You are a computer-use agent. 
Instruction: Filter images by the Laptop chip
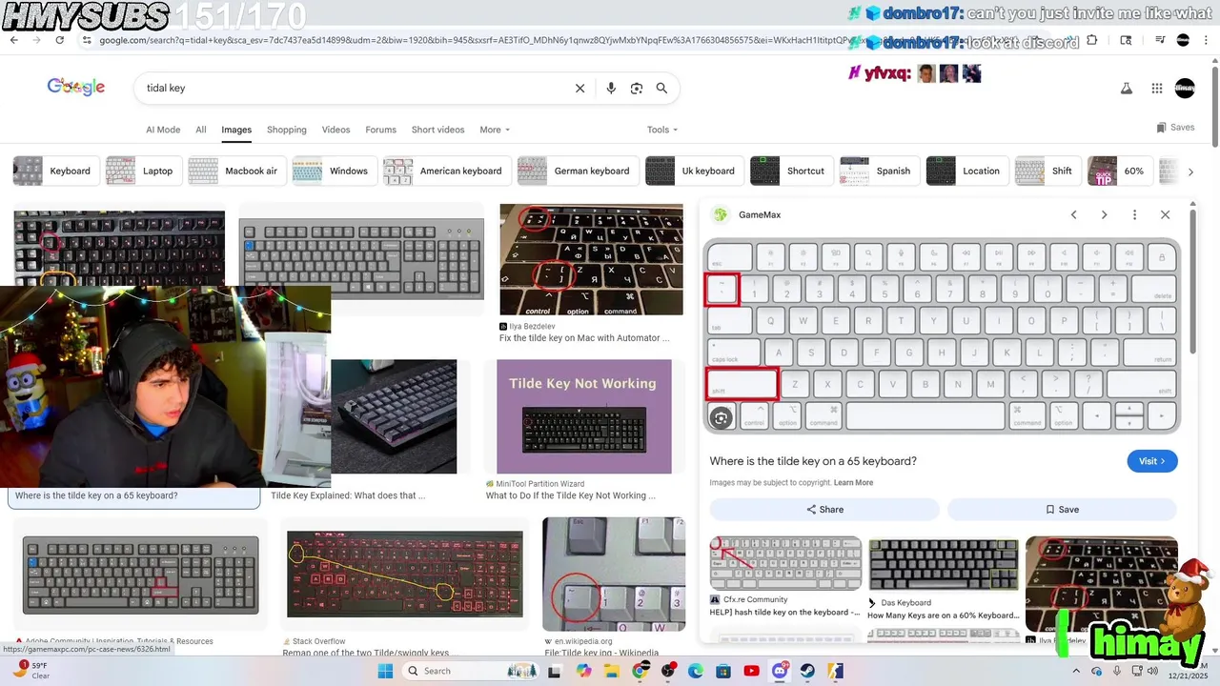[143, 171]
